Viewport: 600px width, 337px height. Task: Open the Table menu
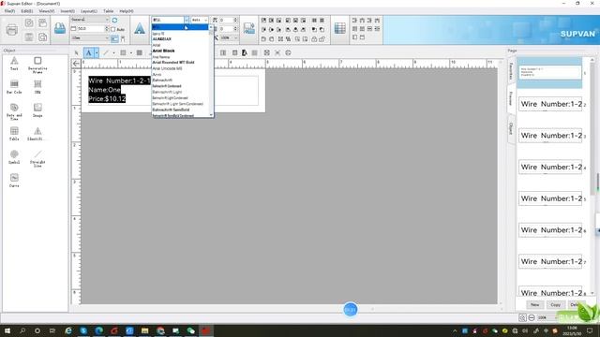[x=109, y=11]
